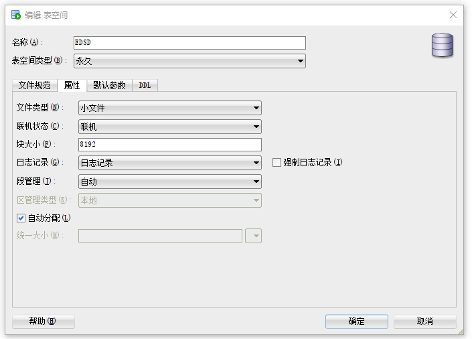Image resolution: width=476 pixels, height=339 pixels.
Task: Close the Edit Tablespace dialog
Action: point(454,14)
